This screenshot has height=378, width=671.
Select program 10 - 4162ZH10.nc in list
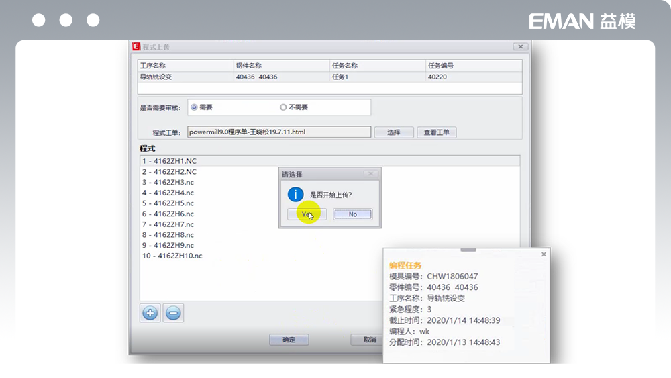coord(172,256)
